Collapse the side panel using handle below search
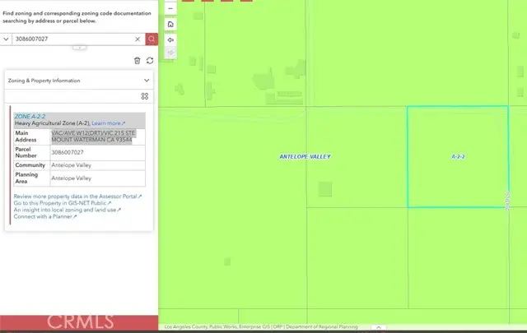This screenshot has height=333, width=527. [80, 48]
